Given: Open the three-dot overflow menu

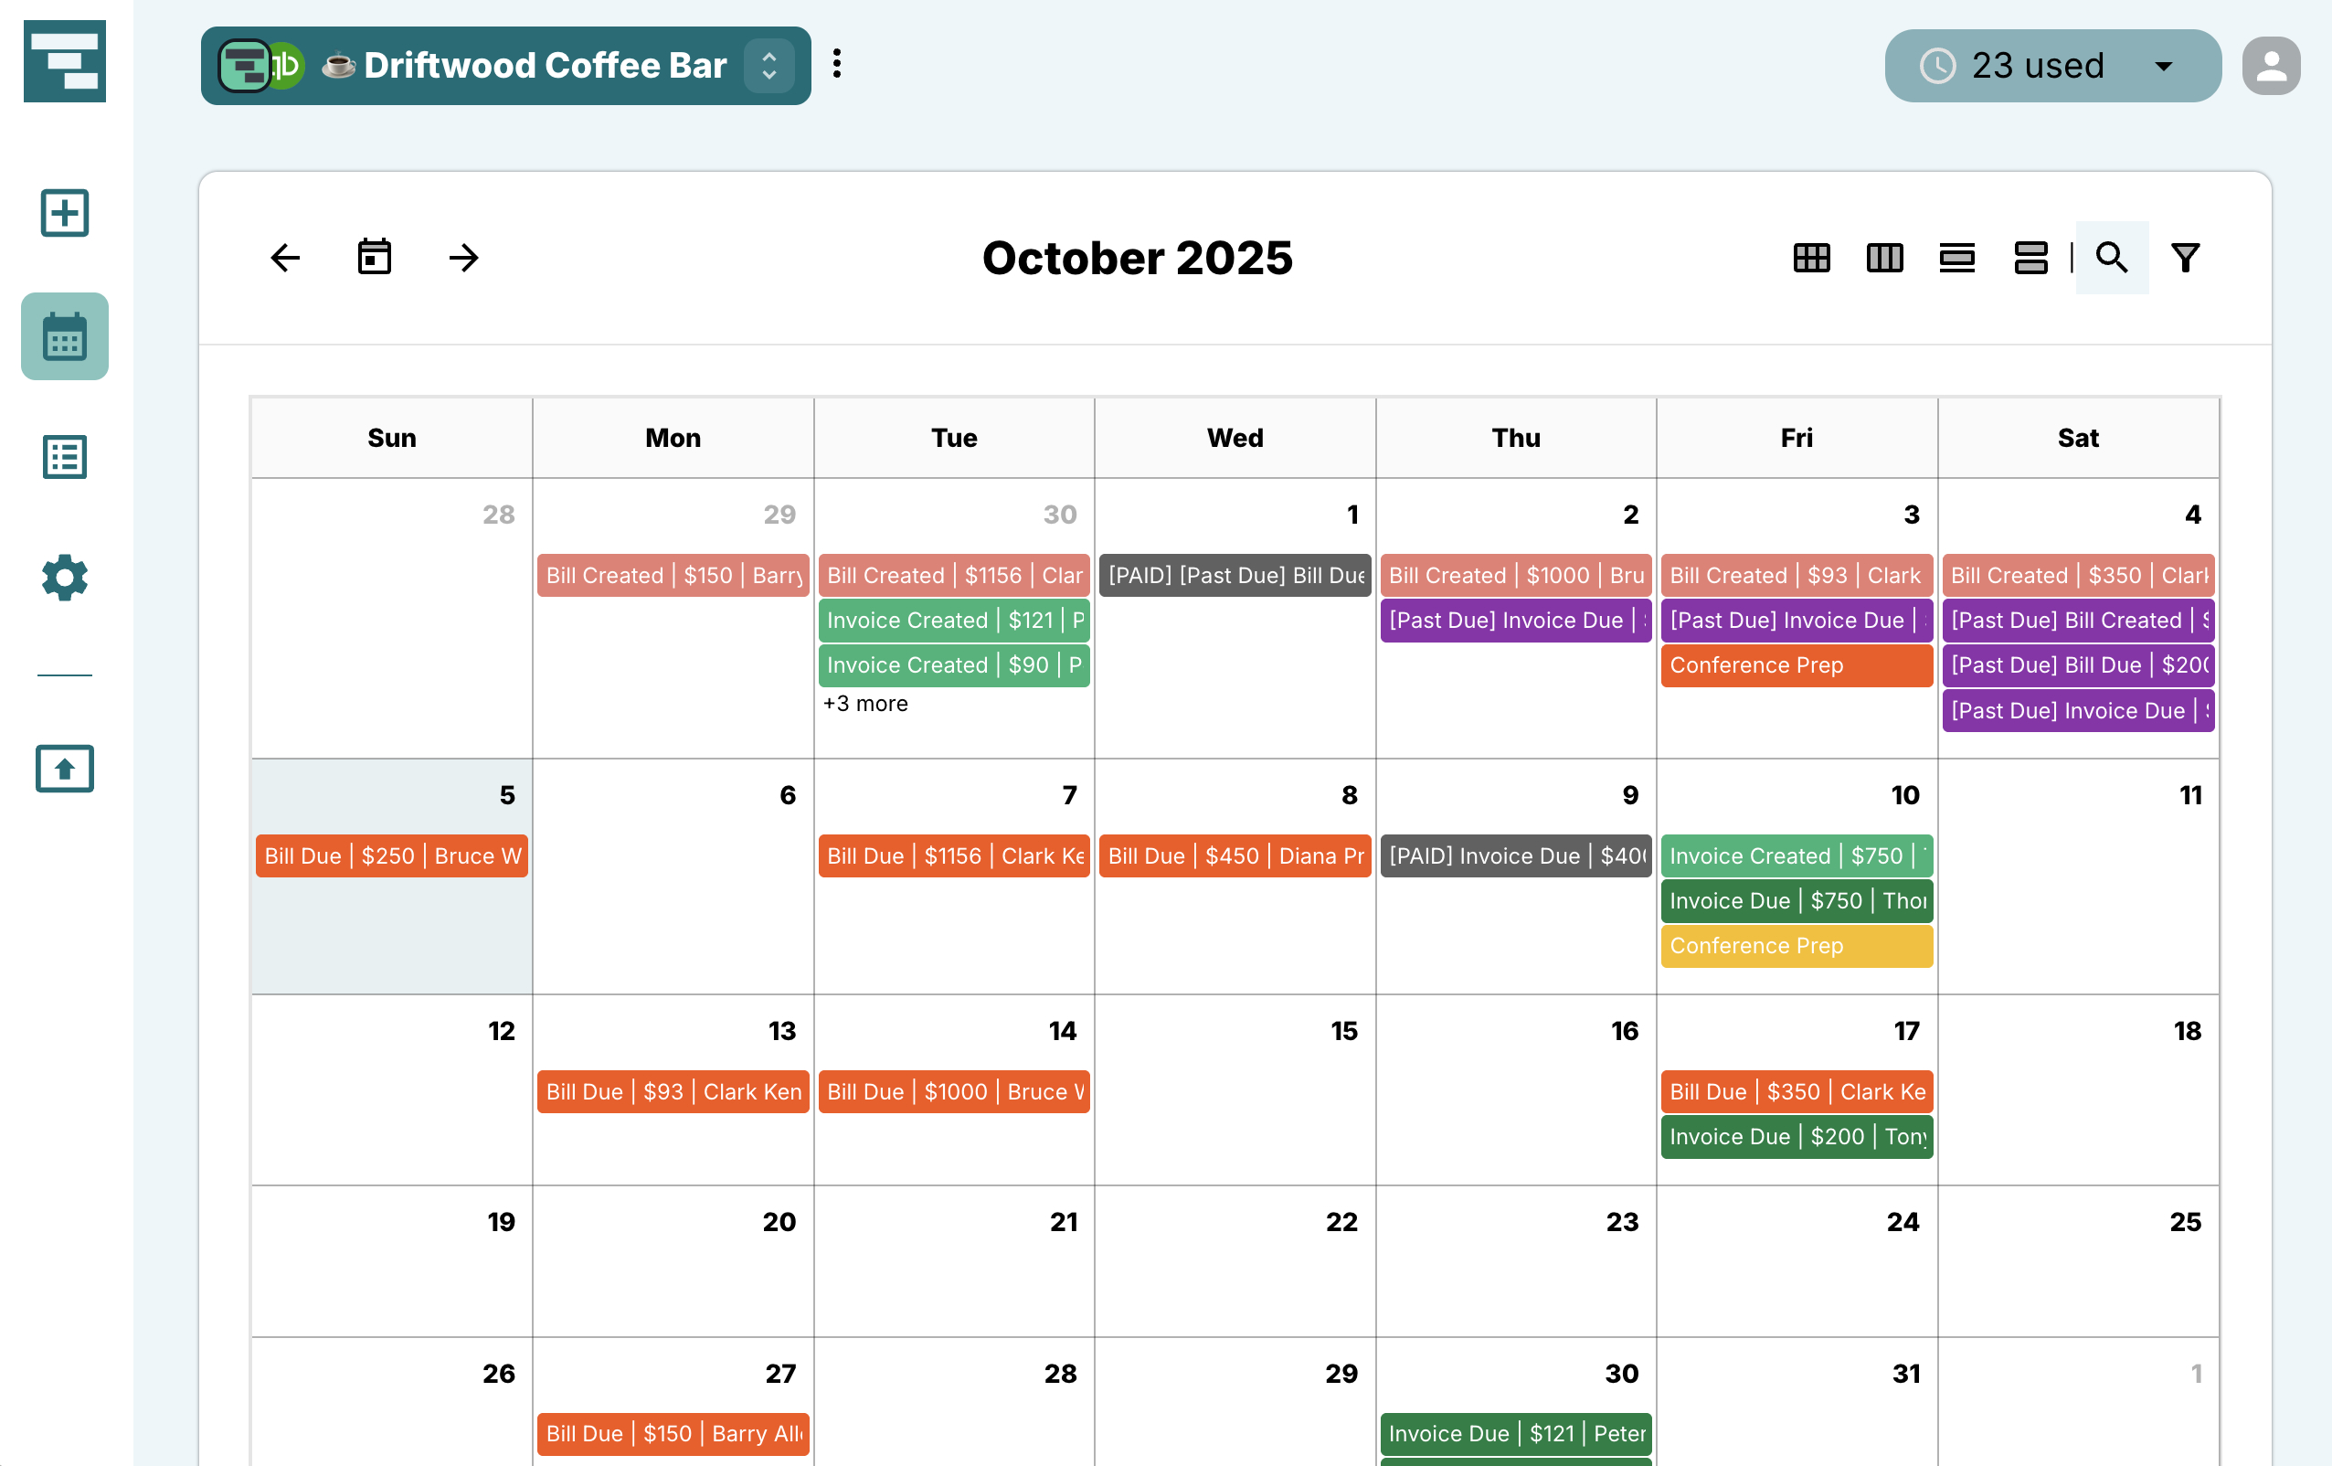Looking at the screenshot, I should pyautogui.click(x=837, y=64).
